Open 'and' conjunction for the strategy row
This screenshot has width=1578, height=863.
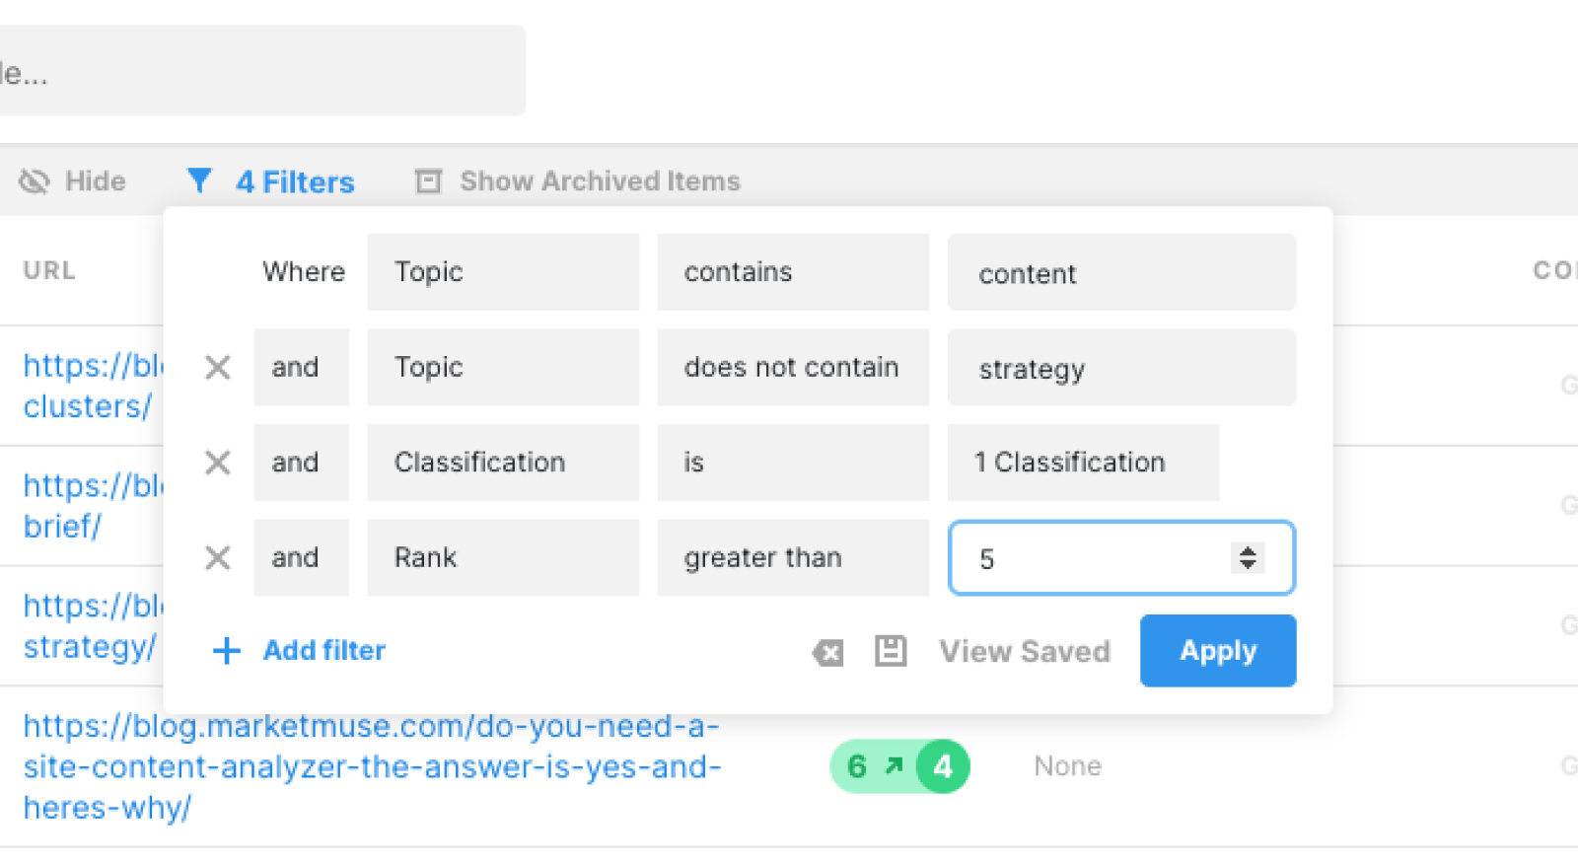[301, 368]
